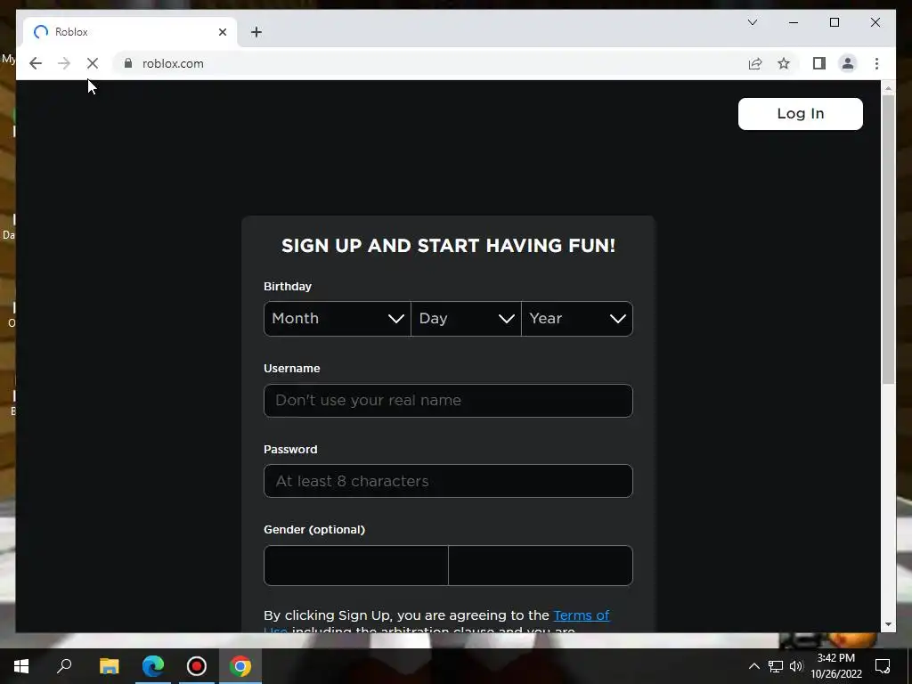The width and height of the screenshot is (912, 684).
Task: Maximize the Chrome window
Action: tap(834, 22)
